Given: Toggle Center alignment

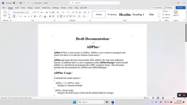Looking at the screenshot, I should (61, 16).
